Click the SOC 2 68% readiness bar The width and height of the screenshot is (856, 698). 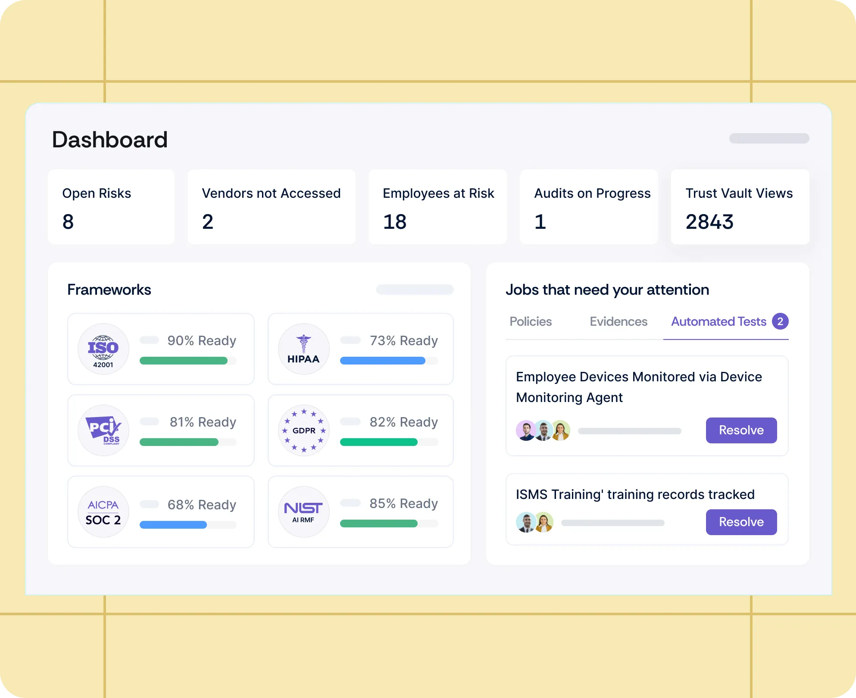(x=187, y=525)
